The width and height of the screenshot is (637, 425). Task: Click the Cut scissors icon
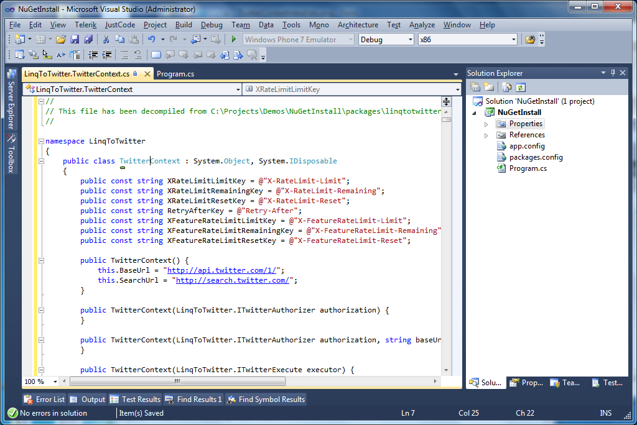[106, 39]
